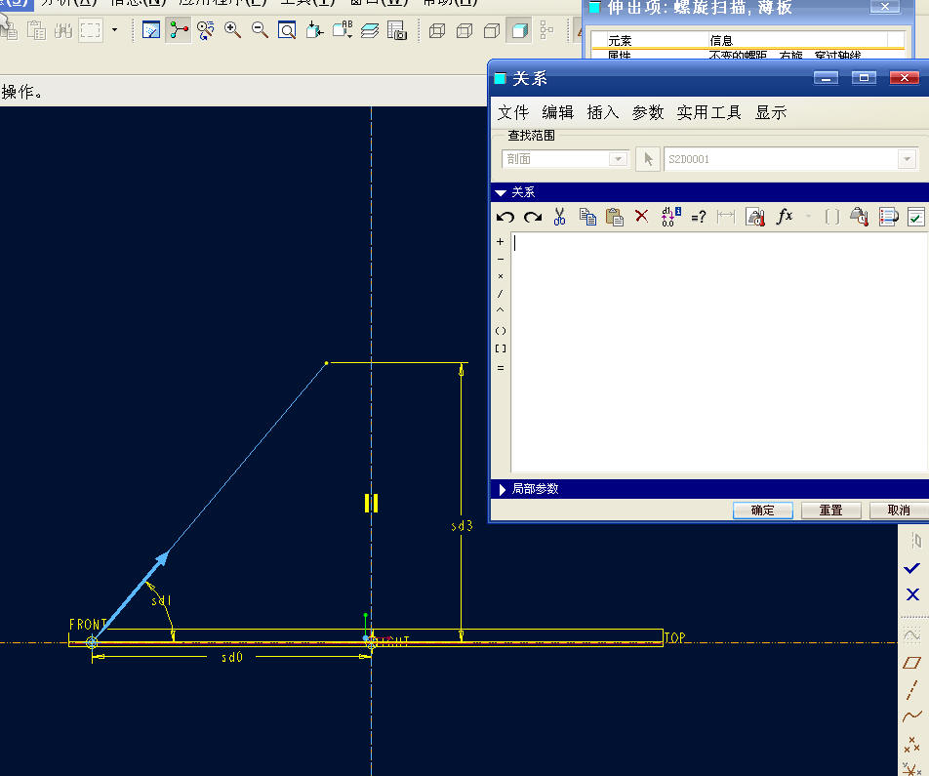
Task: Redo edit in 关系 dialog
Action: point(533,217)
